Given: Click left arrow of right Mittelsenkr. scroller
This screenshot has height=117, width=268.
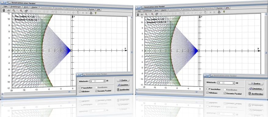Looking at the screenshot, I should pyautogui.click(x=219, y=83).
